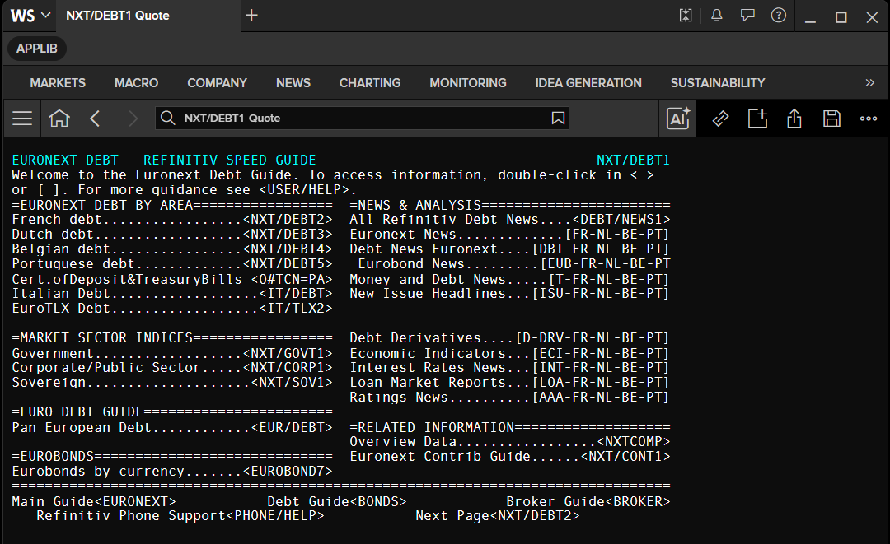Click the search magnifier icon
Screen dimensions: 890x544
click(x=167, y=118)
